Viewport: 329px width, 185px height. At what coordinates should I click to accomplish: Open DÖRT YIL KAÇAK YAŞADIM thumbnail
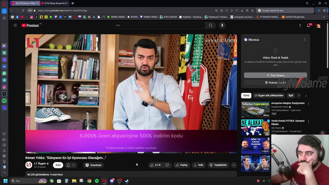(x=255, y=145)
